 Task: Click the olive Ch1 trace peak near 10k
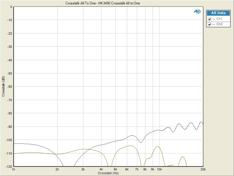[158, 146]
